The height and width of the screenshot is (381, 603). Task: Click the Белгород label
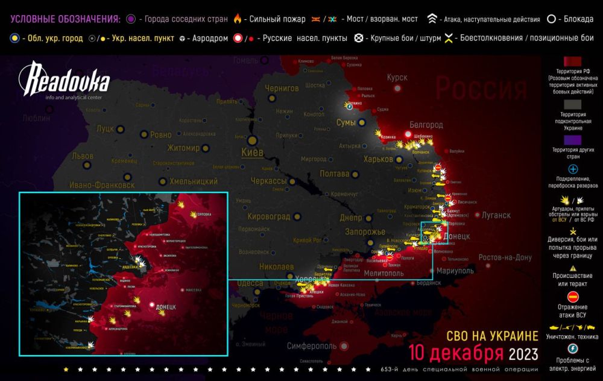click(426, 125)
